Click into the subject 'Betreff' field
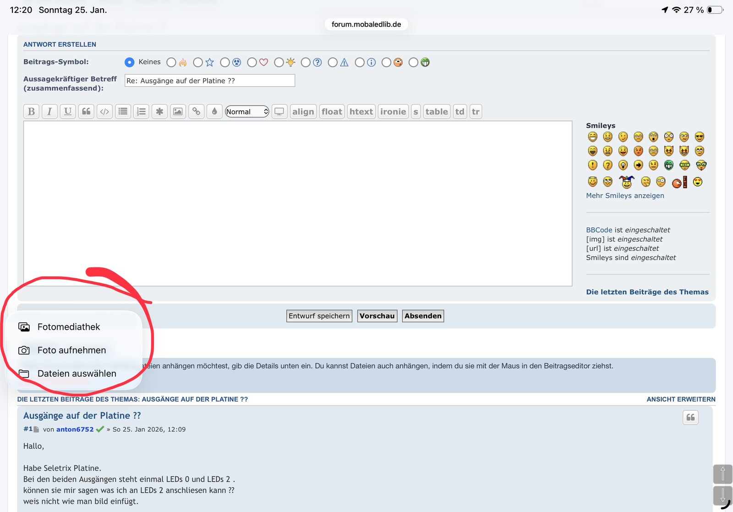 tap(210, 81)
